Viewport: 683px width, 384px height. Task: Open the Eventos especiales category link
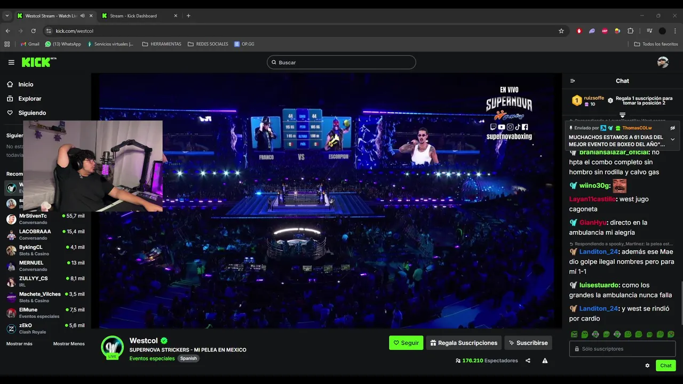tap(152, 358)
